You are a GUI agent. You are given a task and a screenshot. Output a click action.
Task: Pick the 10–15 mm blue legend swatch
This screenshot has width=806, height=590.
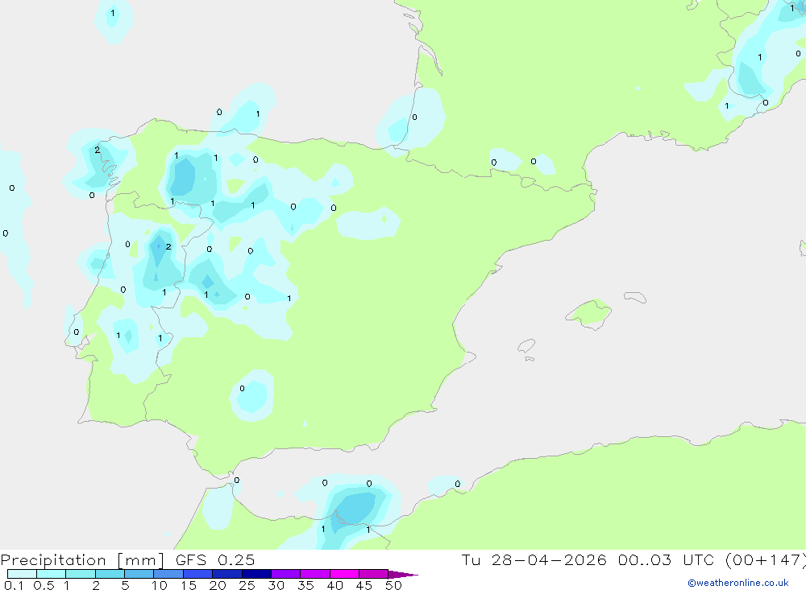pos(168,574)
